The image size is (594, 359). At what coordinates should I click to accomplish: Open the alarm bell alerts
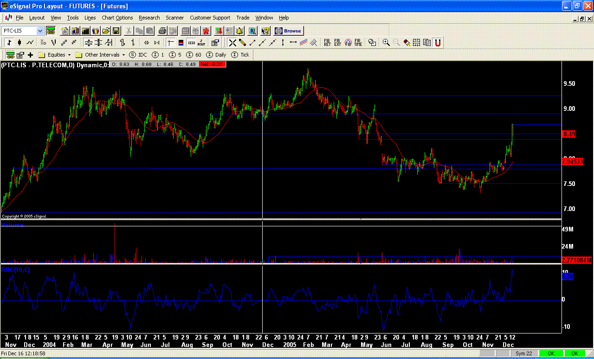[x=239, y=31]
